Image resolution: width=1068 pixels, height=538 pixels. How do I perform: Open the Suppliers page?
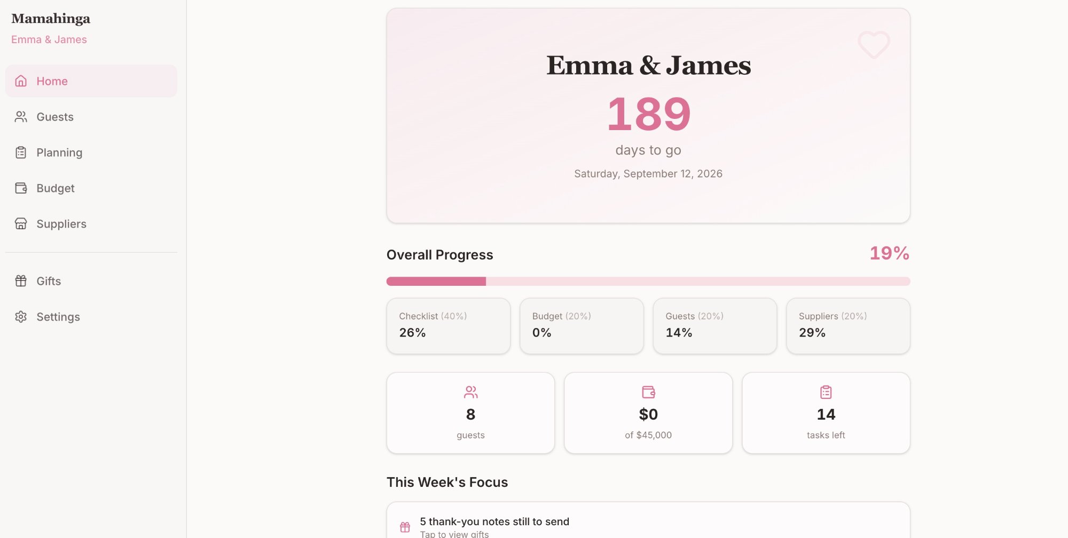click(61, 224)
